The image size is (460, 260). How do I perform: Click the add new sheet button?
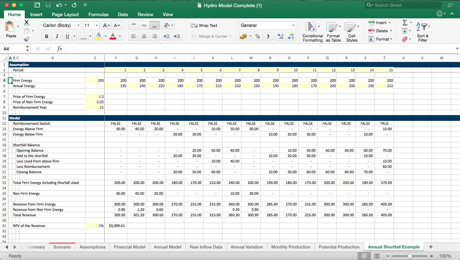(x=431, y=247)
